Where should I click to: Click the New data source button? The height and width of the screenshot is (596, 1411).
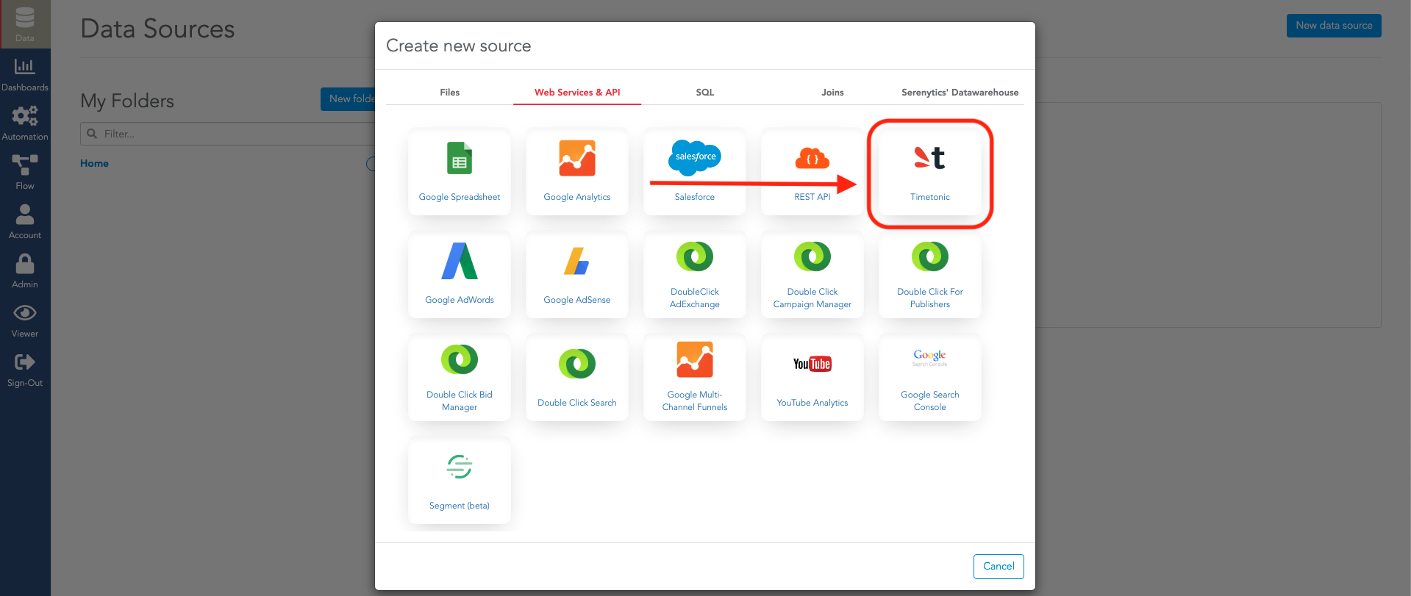coord(1334,26)
